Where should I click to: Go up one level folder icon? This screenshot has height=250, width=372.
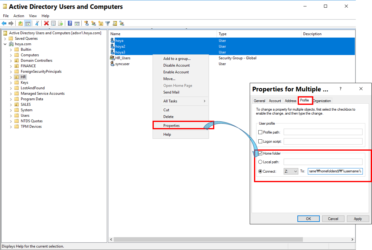pyautogui.click(x=20, y=23)
